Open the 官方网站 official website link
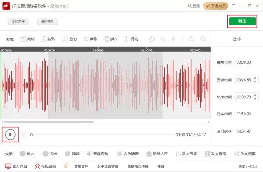Screen dimensions: 263x172 point(16,166)
